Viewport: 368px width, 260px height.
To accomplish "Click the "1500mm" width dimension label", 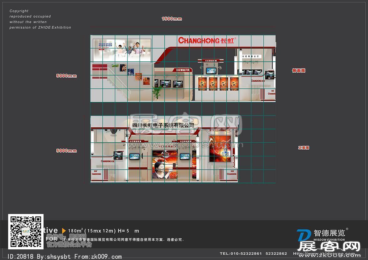I will pyautogui.click(x=172, y=19).
